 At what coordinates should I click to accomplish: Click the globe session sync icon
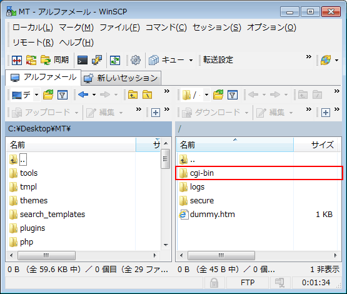click(326, 60)
